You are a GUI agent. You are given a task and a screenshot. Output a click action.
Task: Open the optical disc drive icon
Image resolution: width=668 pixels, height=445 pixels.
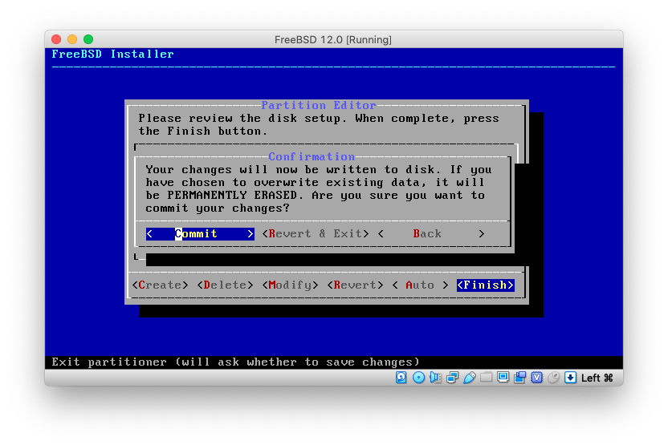pos(418,378)
